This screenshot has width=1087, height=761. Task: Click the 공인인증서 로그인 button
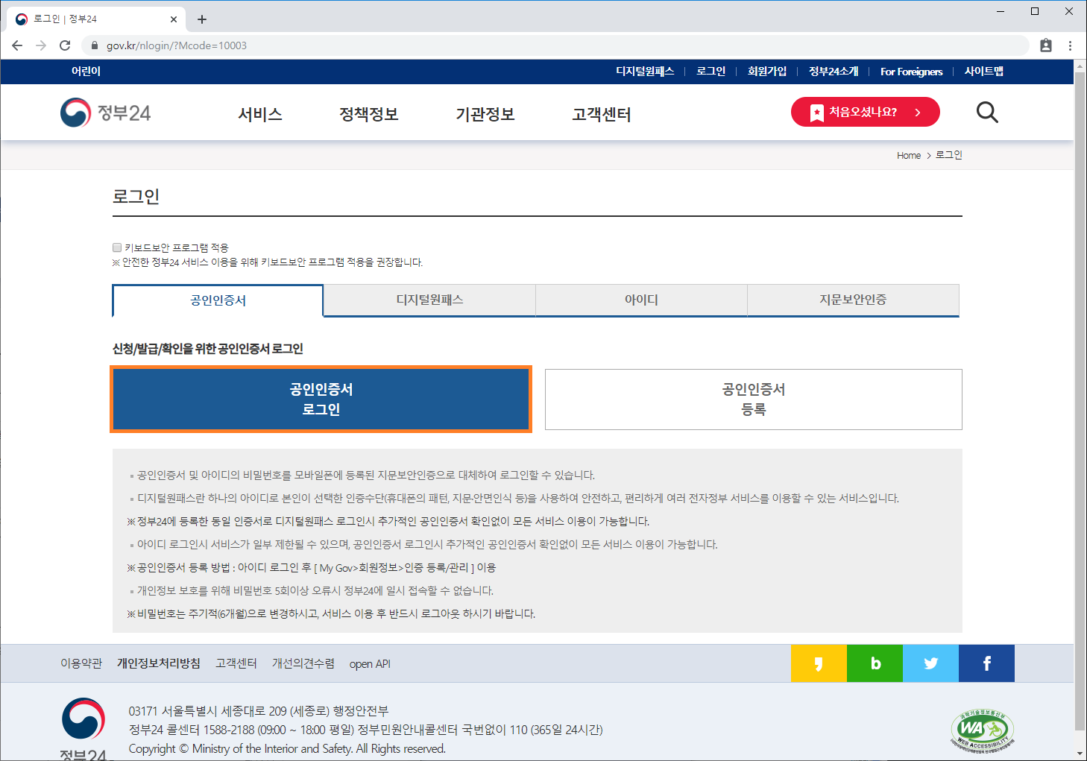coord(321,399)
